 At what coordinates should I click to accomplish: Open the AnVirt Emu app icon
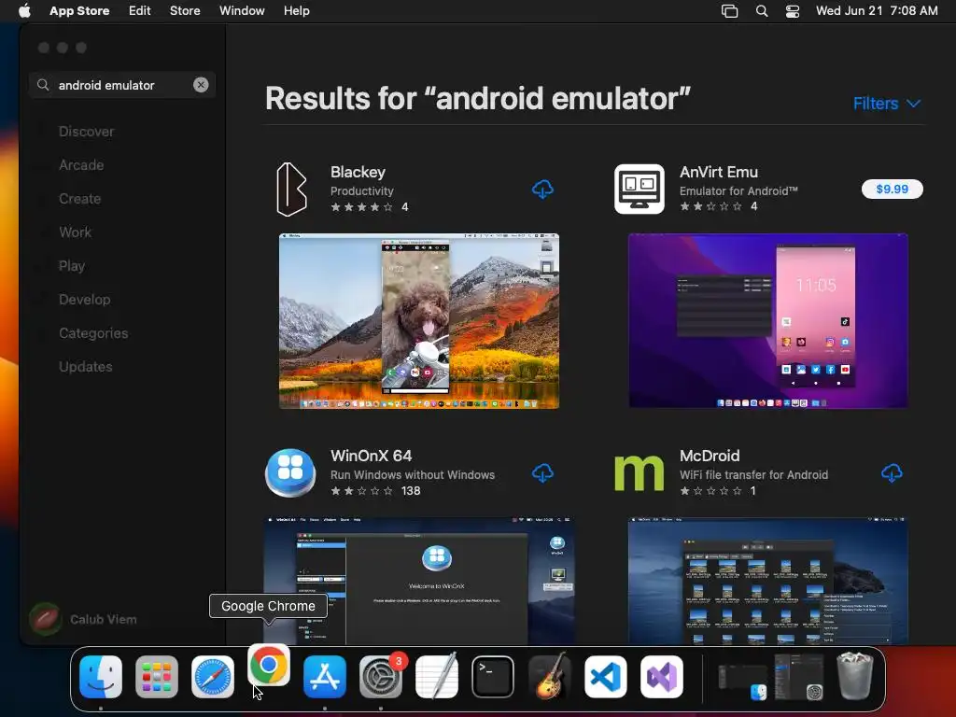639,189
